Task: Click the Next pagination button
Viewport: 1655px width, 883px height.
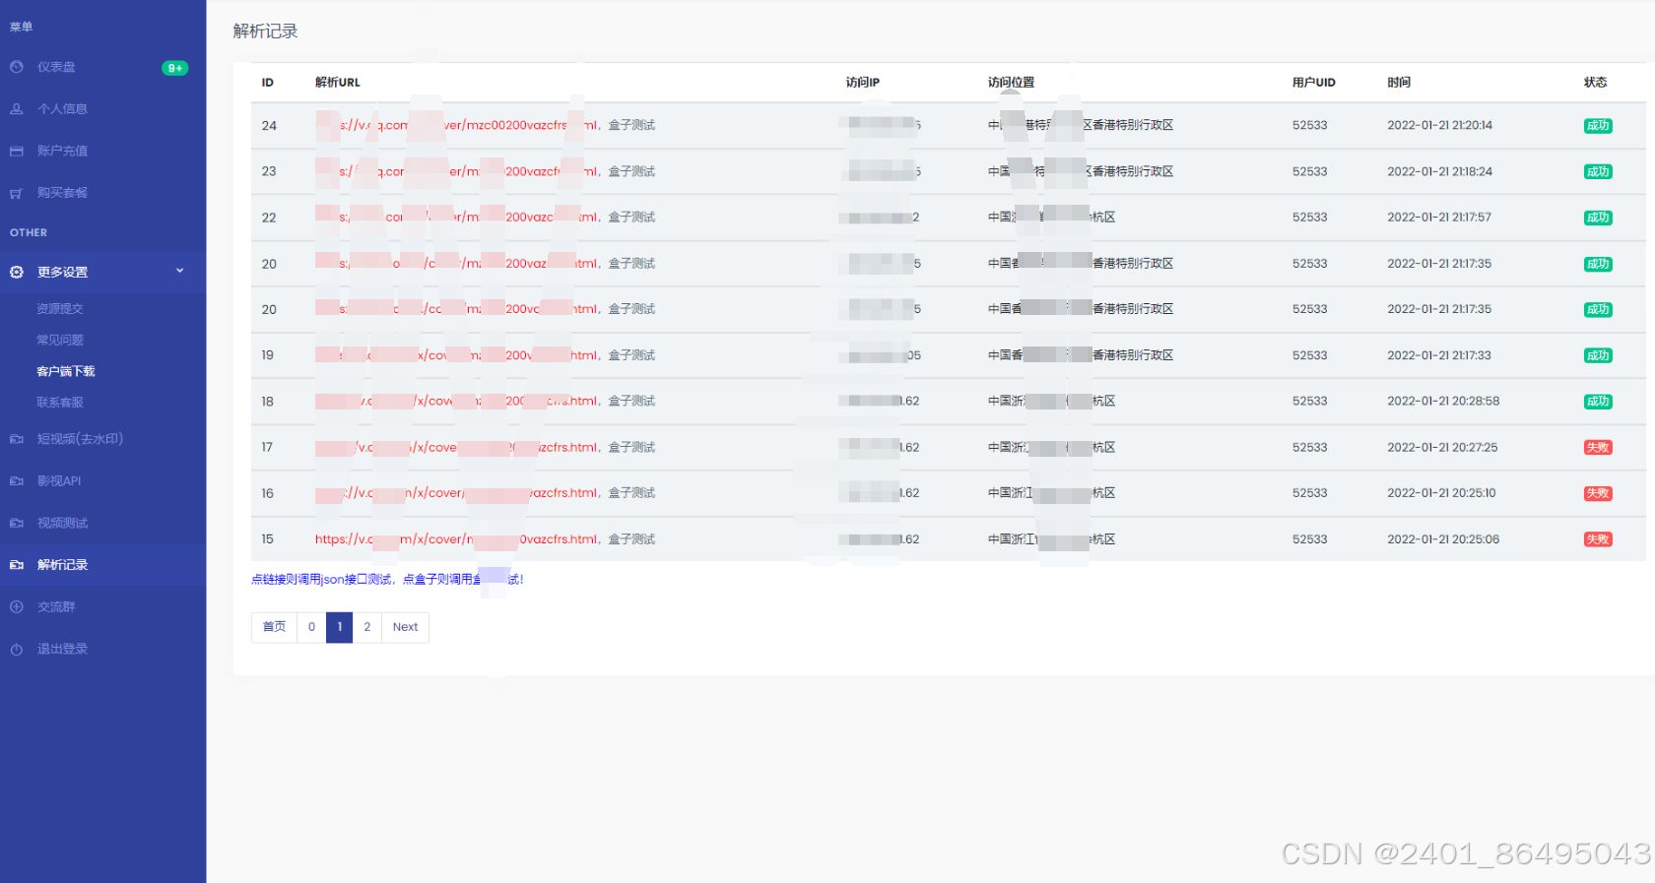Action: point(405,627)
